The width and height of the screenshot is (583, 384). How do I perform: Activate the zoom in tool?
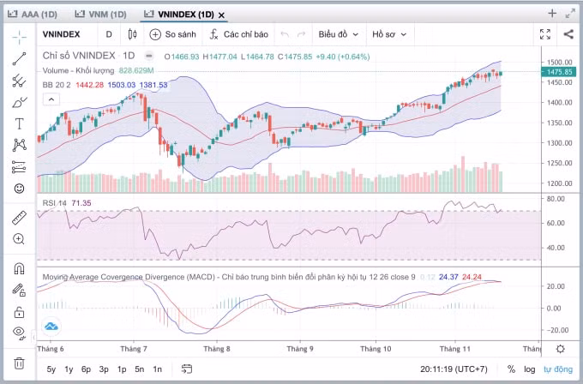click(20, 239)
